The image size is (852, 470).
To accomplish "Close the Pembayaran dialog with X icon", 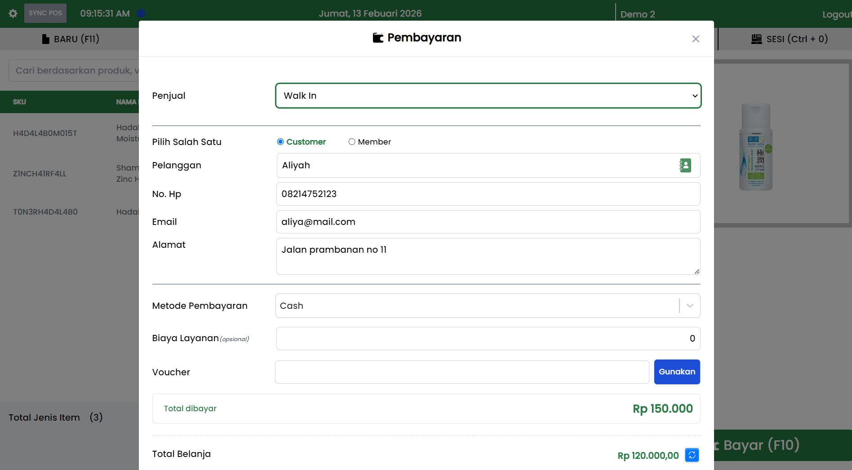I will coord(696,39).
